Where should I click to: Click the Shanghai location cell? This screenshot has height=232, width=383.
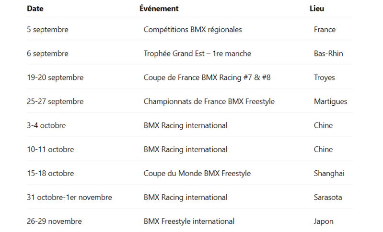[329, 174]
